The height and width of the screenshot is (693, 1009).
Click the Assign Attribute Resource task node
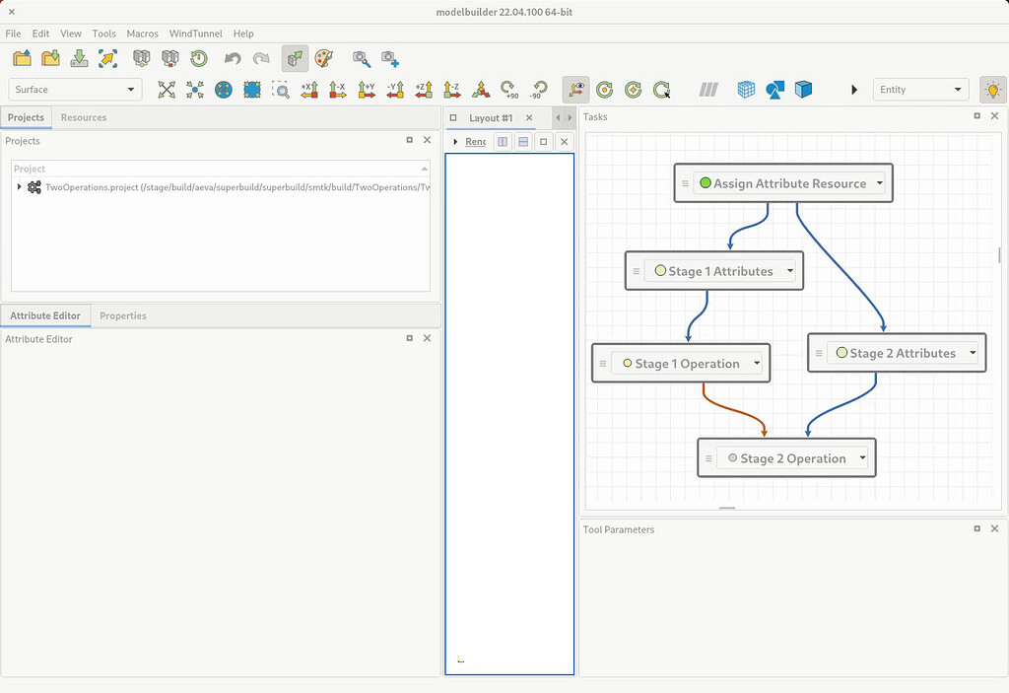(x=789, y=183)
